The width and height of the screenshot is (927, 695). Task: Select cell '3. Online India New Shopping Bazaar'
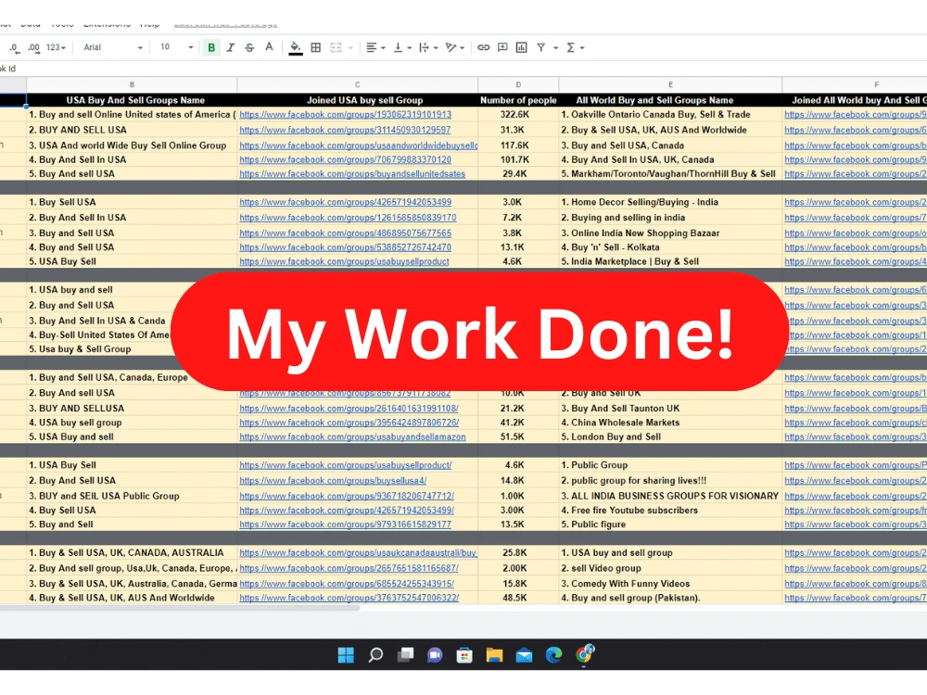[x=670, y=234]
